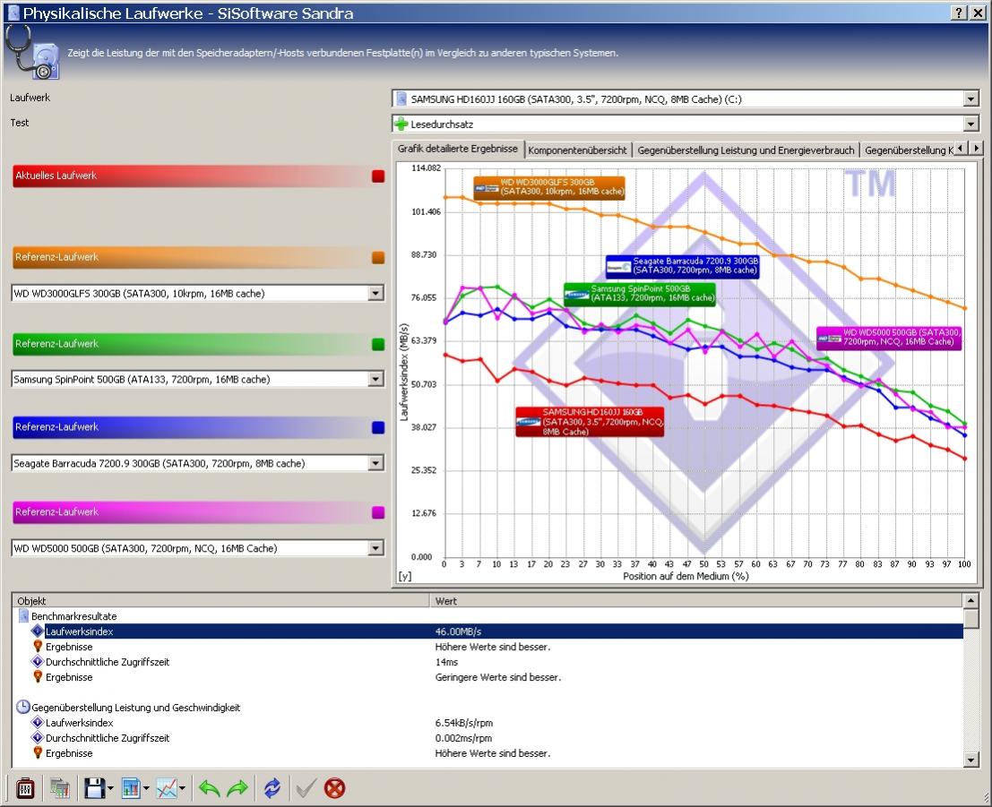Click the Lesedurchsatz green plus icon

coord(401,124)
